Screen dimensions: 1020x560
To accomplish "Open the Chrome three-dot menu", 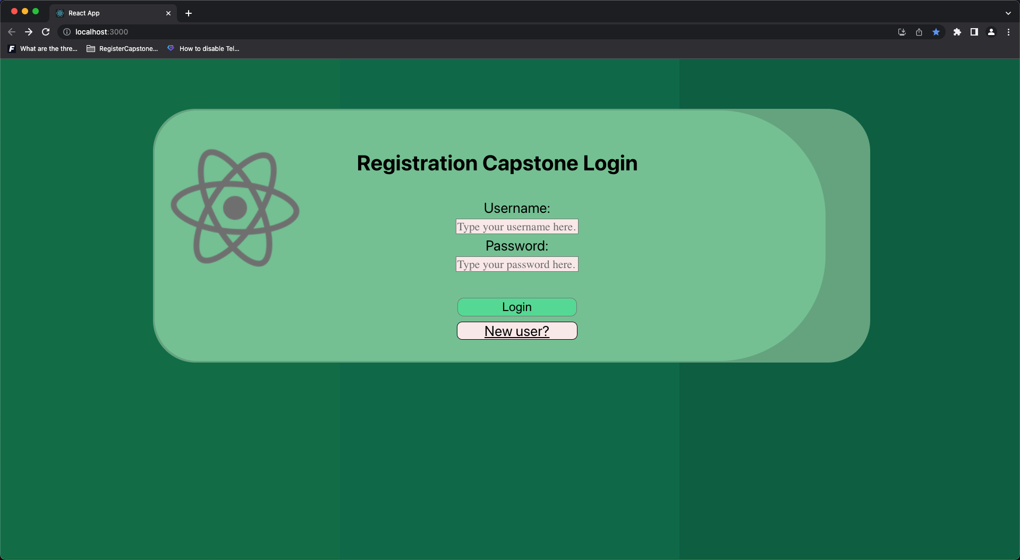I will [1008, 32].
